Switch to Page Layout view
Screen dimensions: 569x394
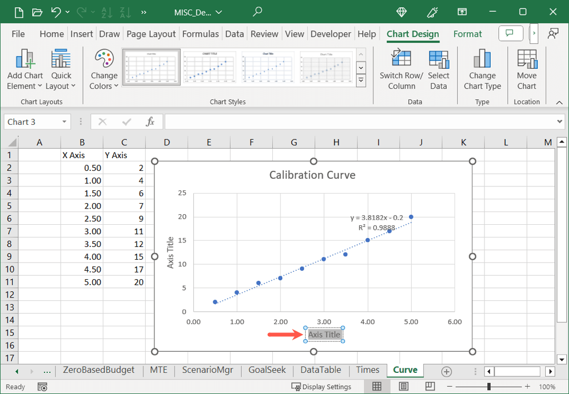[x=403, y=386]
